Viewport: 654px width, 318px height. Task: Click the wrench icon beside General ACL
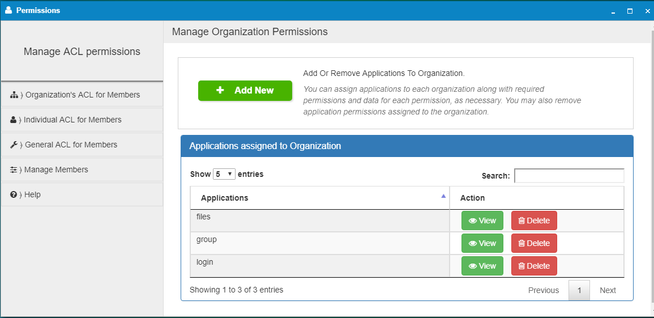(x=14, y=145)
